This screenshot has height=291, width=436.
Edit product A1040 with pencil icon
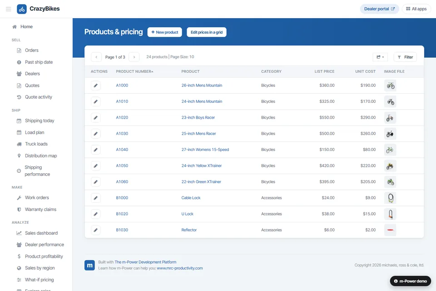[96, 150]
